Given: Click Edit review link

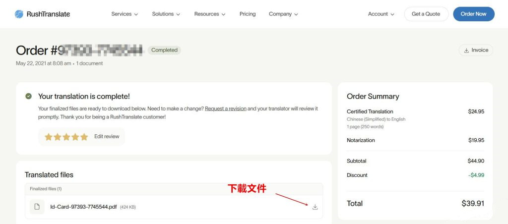Looking at the screenshot, I should point(107,137).
